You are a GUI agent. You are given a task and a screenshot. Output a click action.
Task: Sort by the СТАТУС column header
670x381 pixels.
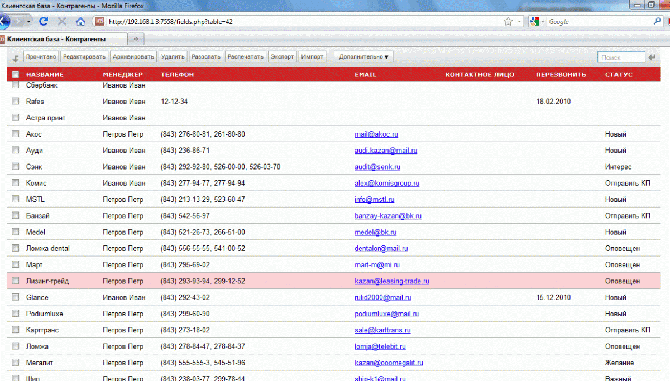coord(619,74)
